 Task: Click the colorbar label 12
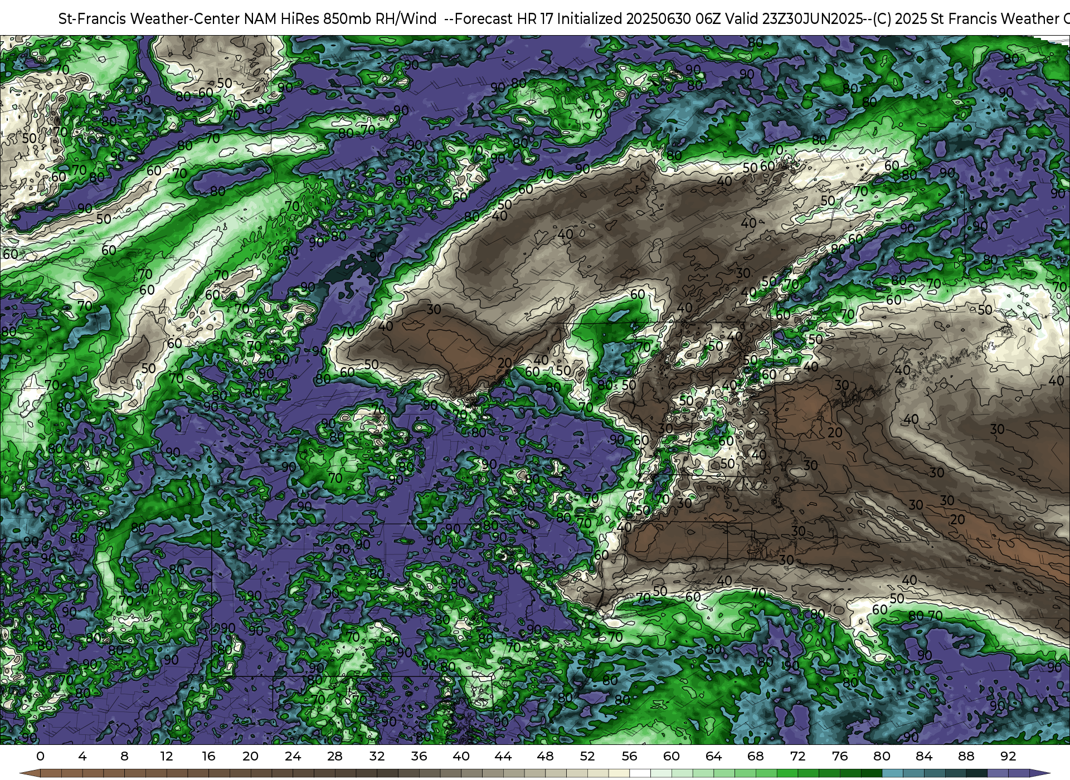pos(167,756)
